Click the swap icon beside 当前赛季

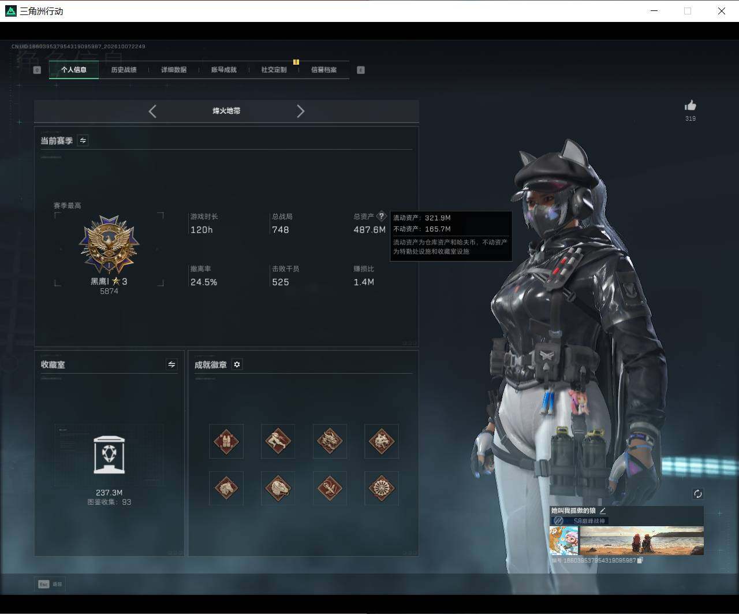tap(83, 140)
